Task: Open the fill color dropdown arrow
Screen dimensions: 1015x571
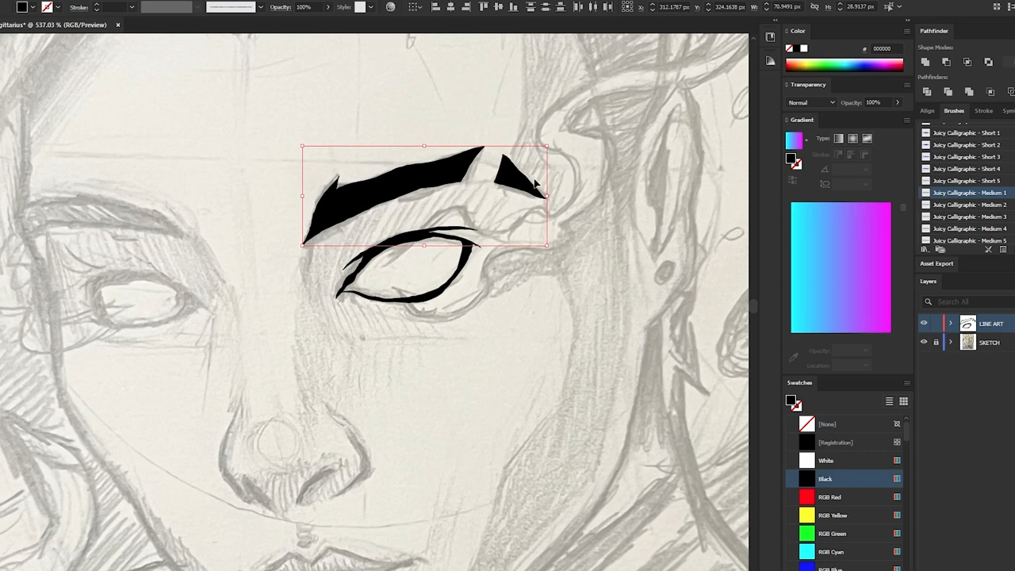Action: coord(33,7)
